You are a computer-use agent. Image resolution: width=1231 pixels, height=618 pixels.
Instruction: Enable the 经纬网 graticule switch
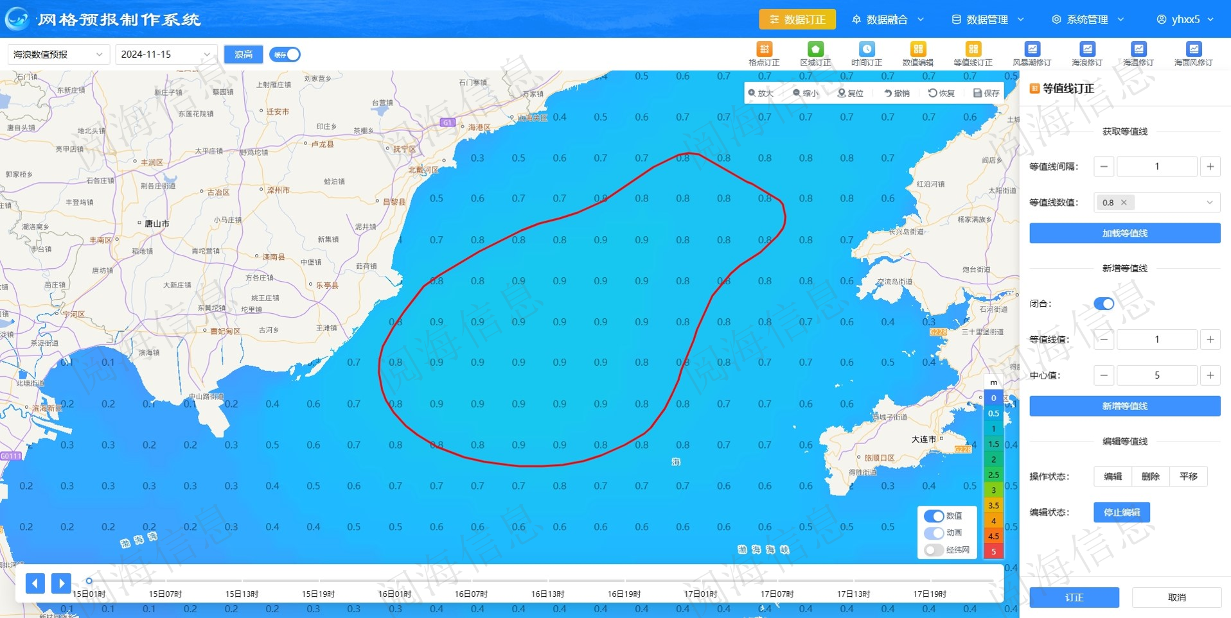tap(934, 550)
